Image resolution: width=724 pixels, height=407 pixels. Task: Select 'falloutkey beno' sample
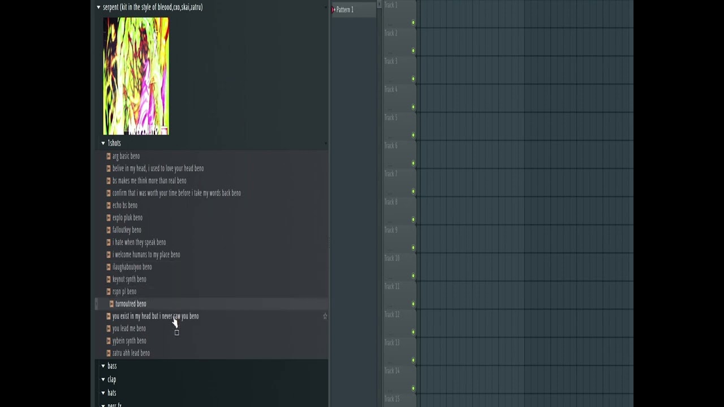pyautogui.click(x=127, y=230)
